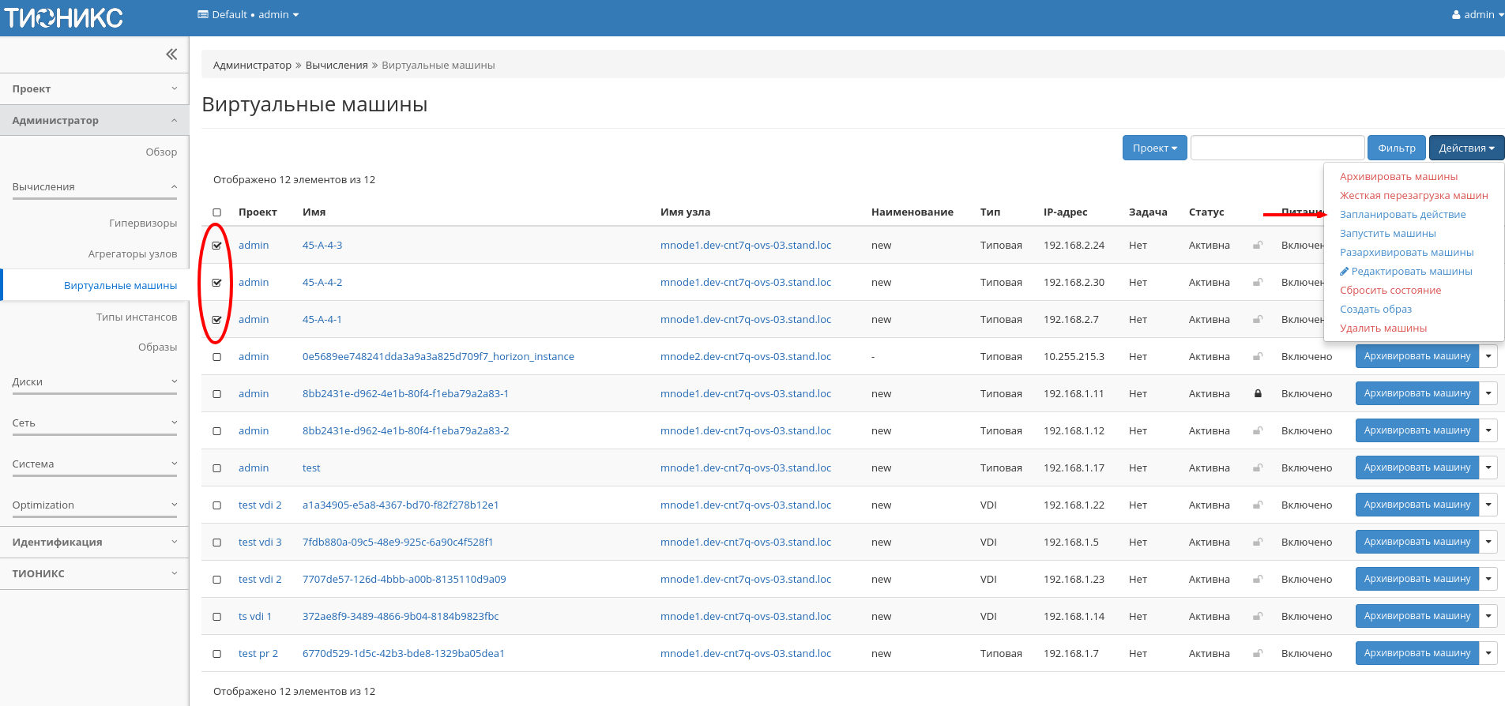This screenshot has height=706, width=1505.
Task: Uncheck the checkbox for machine 45-A-4-2
Action: coord(217,283)
